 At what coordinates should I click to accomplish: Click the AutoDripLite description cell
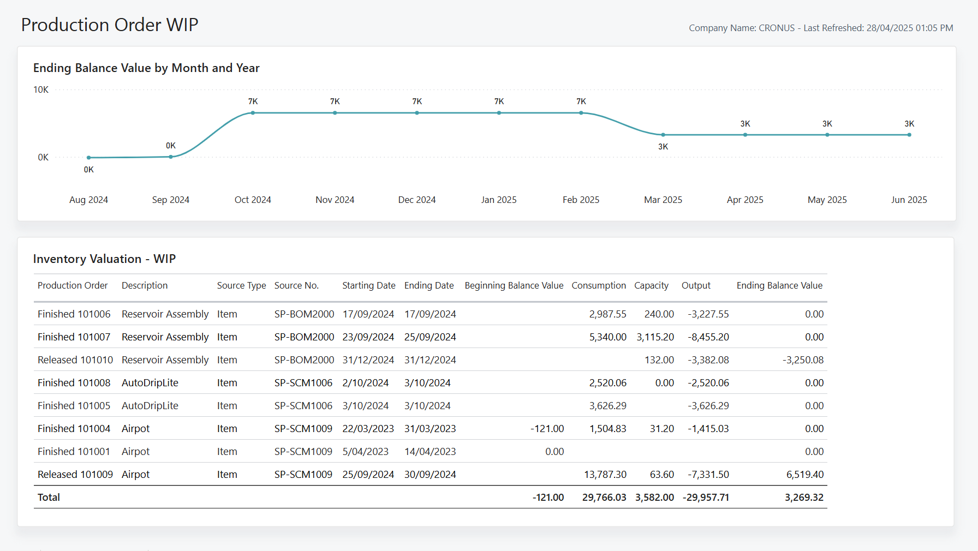coord(150,382)
